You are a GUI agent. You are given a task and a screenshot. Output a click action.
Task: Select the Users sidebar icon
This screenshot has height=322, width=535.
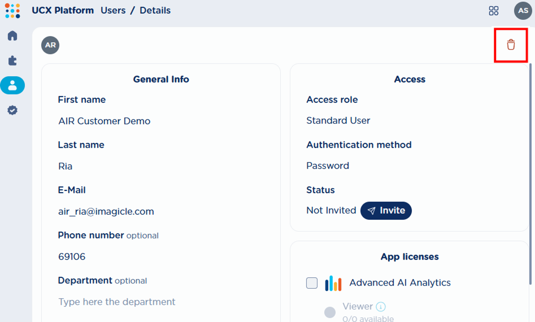click(x=12, y=85)
